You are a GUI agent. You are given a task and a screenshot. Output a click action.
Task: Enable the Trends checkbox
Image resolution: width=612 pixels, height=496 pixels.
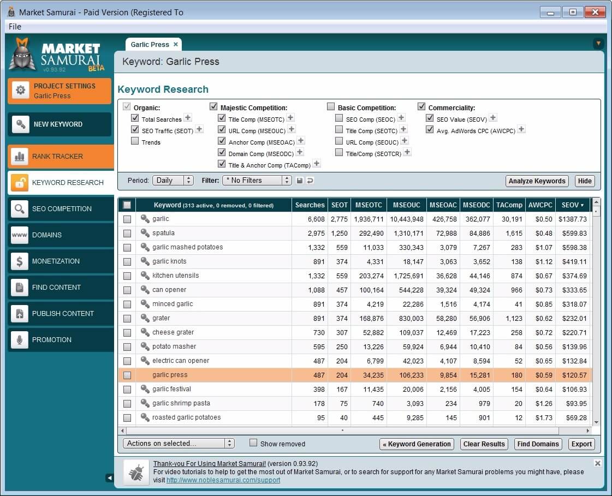coord(135,141)
